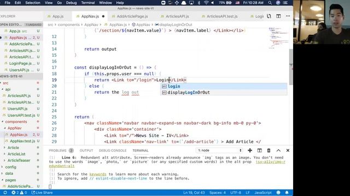Screen dimensions: 350x196
Task: Collapse the src folder
Action: [5, 83]
